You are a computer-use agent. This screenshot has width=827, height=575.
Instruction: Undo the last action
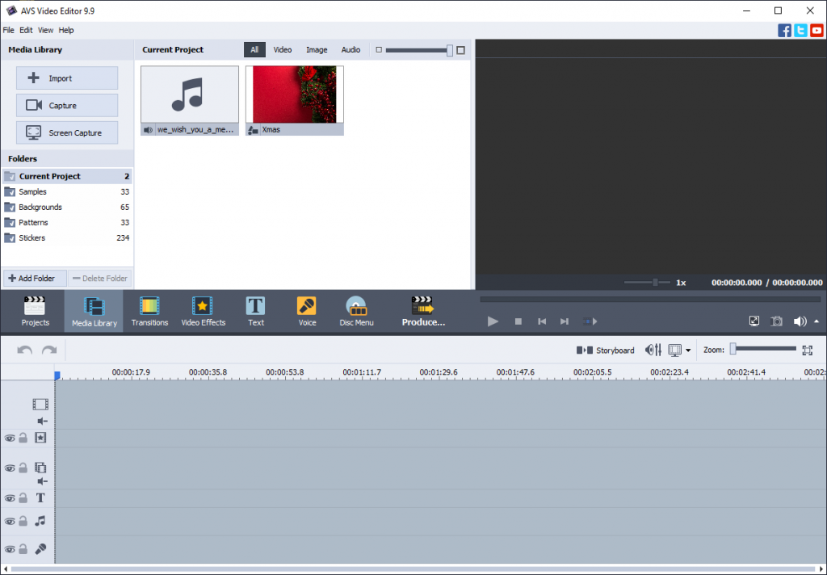(x=25, y=350)
